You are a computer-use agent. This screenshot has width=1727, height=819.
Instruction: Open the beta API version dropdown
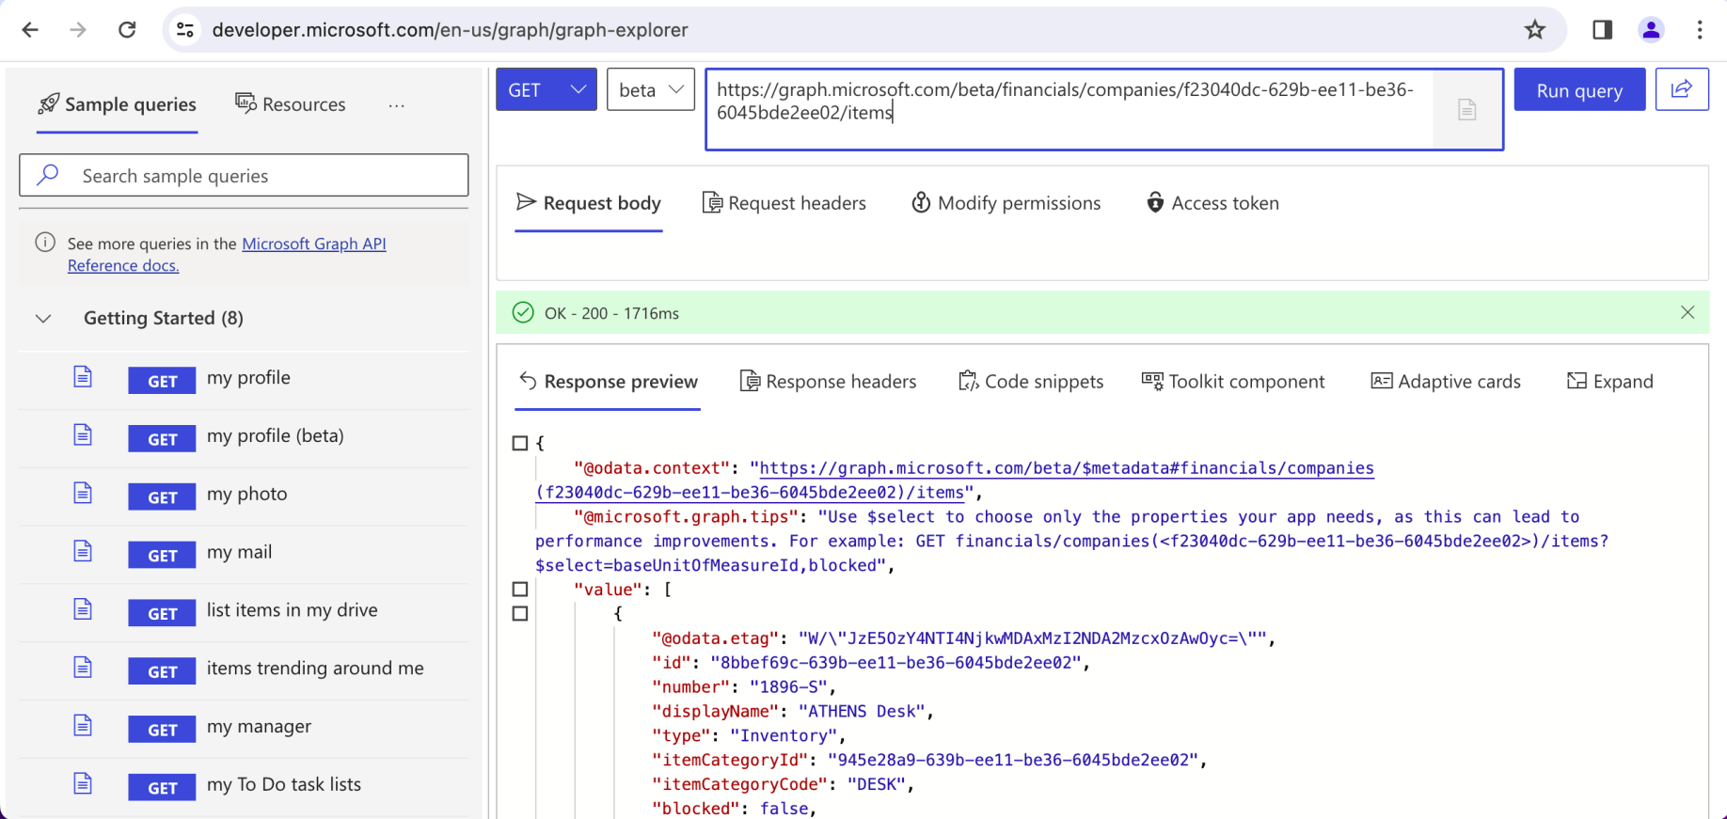pos(650,90)
